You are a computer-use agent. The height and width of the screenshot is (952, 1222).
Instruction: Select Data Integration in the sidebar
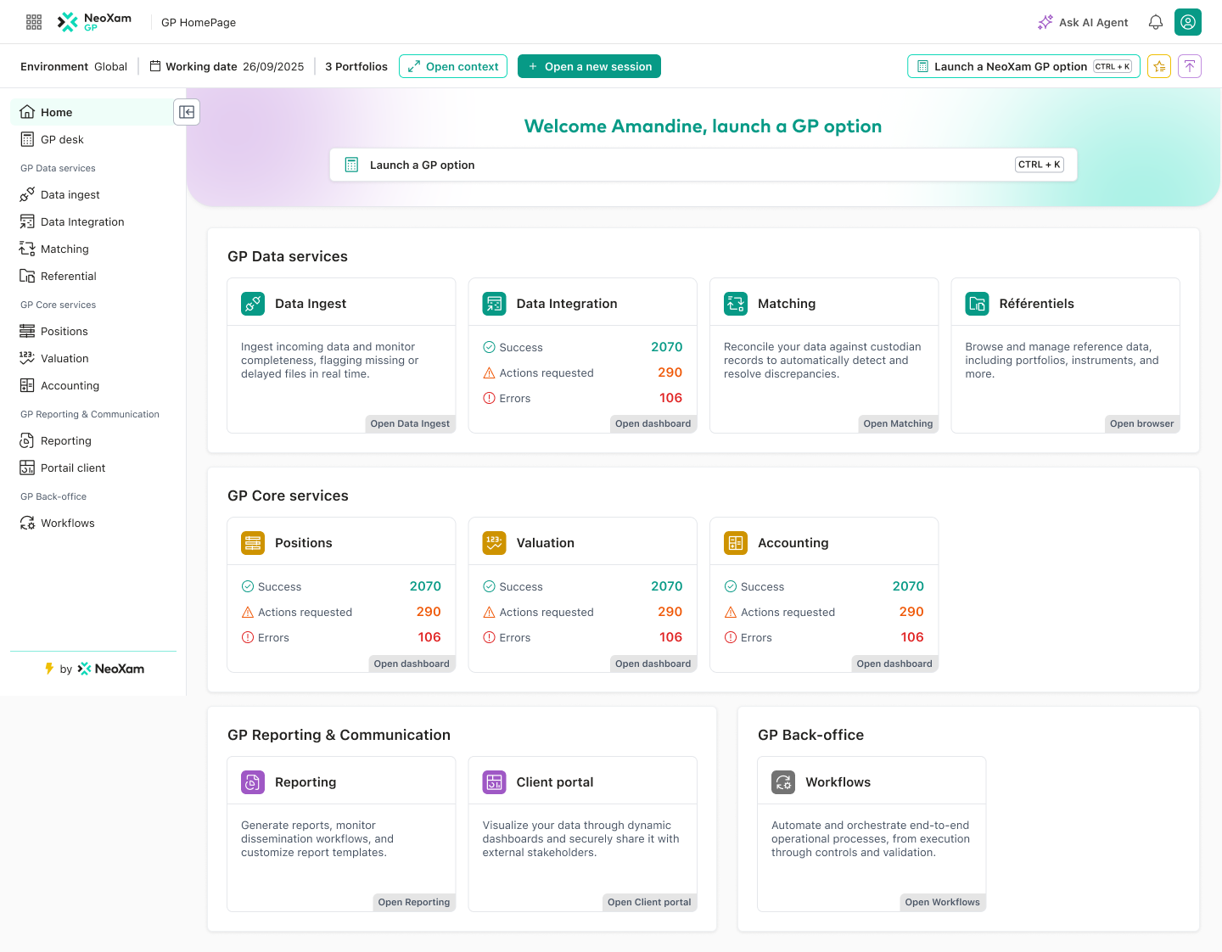92,221
